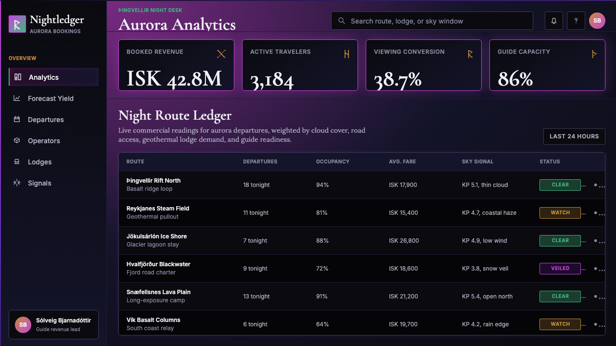Screen dimensions: 616x346
Task: Open the Departures page
Action: (x=53, y=119)
